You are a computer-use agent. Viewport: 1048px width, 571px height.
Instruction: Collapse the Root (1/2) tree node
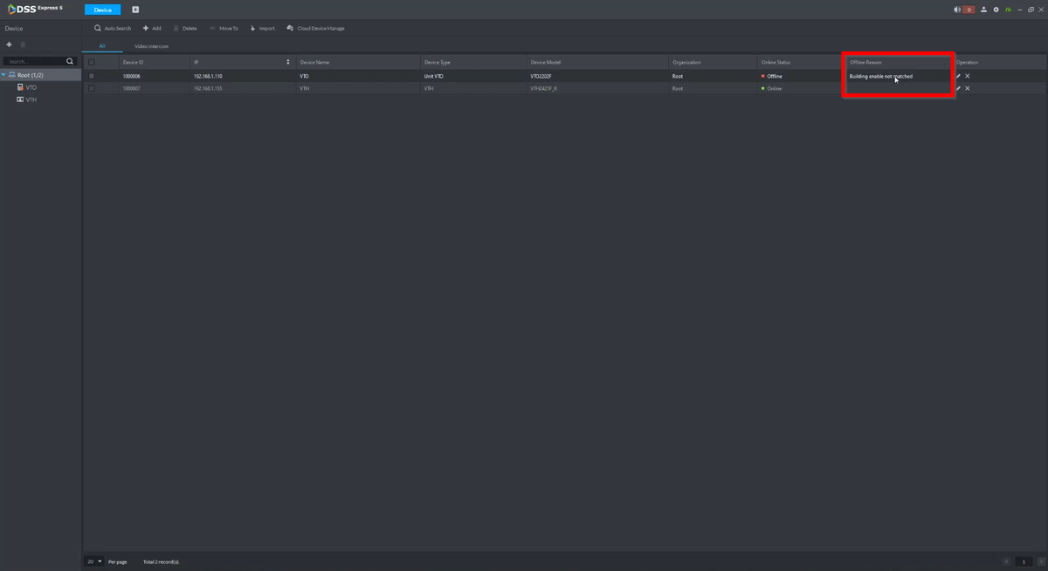(4, 75)
